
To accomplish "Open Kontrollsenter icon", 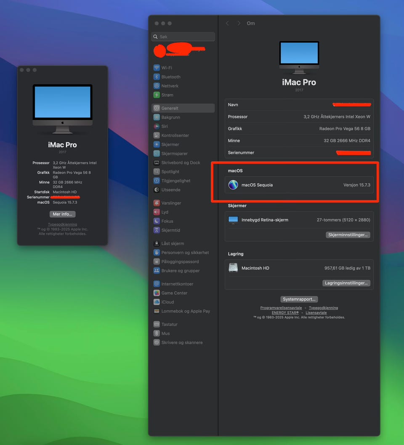I will point(157,135).
